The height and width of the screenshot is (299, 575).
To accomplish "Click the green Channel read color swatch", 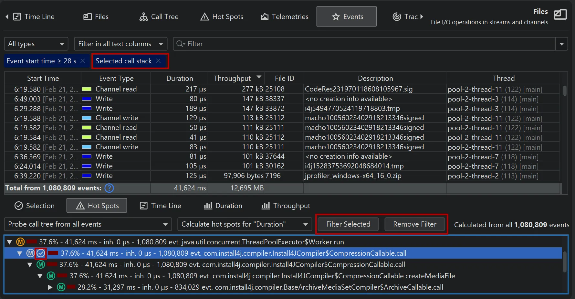I will [x=87, y=89].
